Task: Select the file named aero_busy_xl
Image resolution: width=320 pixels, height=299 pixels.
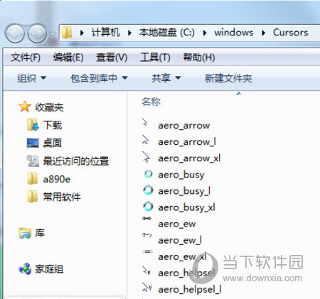Action: (186, 207)
